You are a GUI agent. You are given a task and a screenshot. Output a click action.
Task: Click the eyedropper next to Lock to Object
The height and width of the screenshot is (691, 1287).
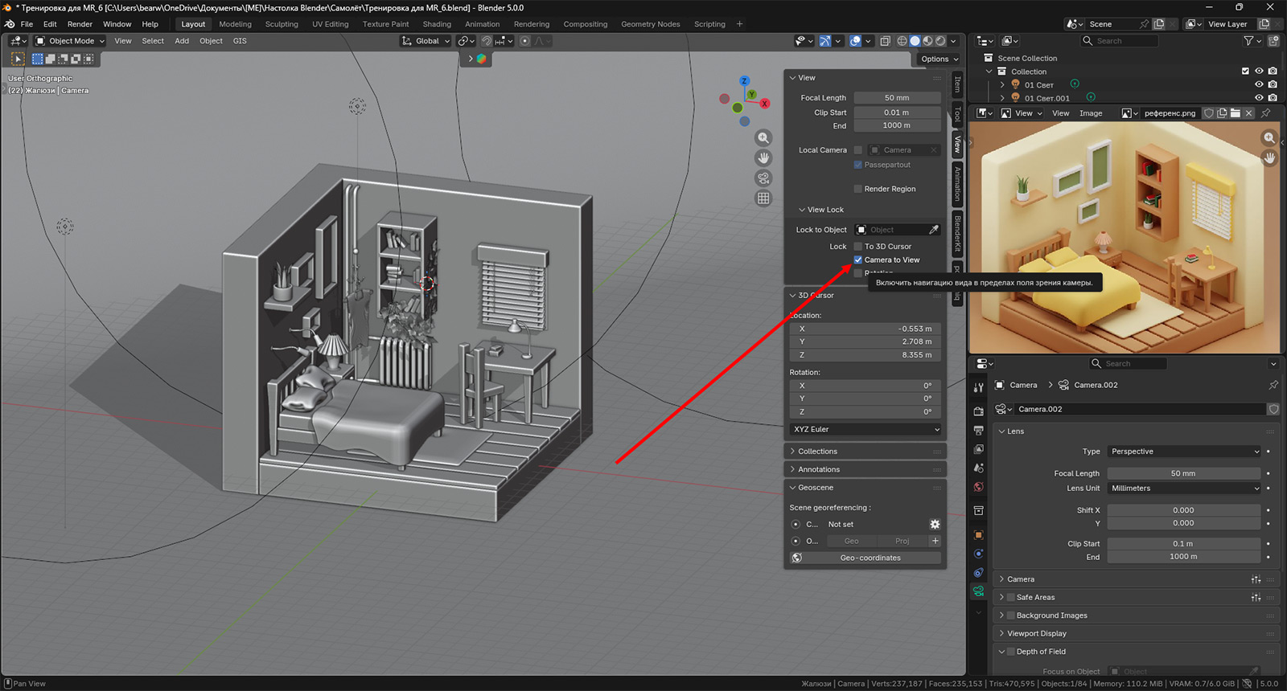pos(934,230)
